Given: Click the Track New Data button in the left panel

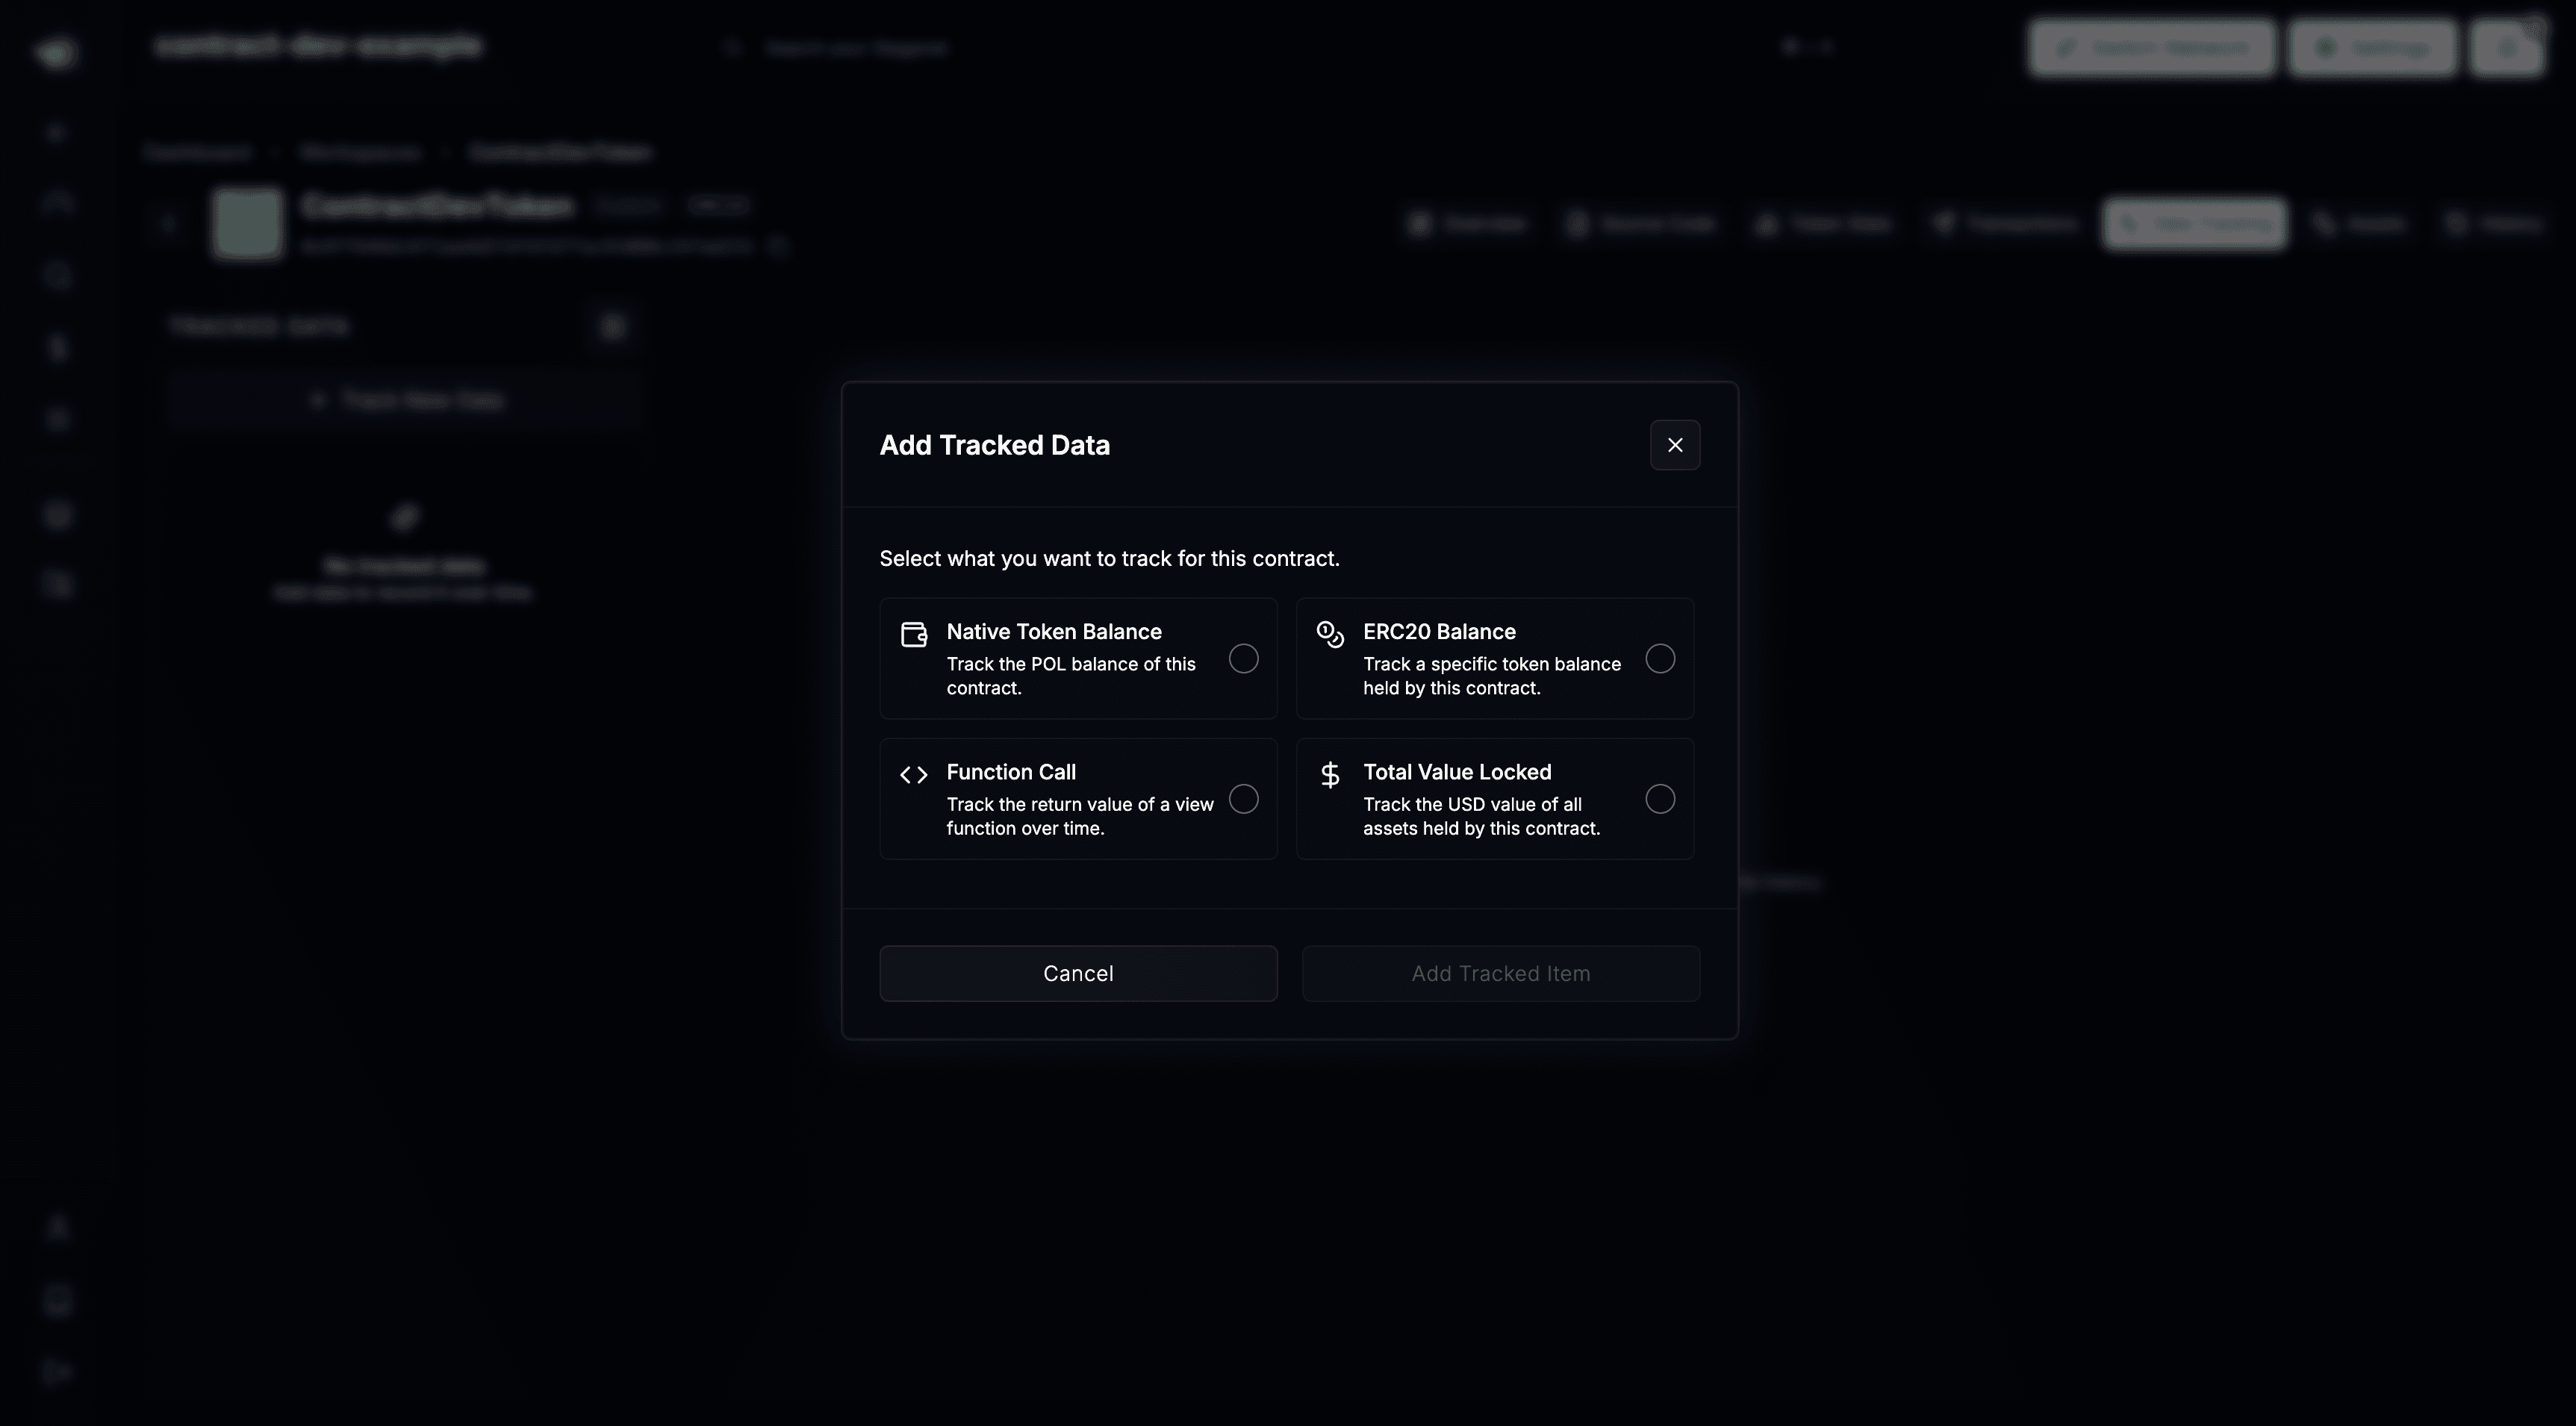Looking at the screenshot, I should point(404,398).
